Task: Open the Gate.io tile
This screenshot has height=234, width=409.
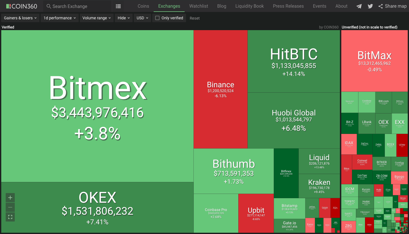Action: click(289, 226)
